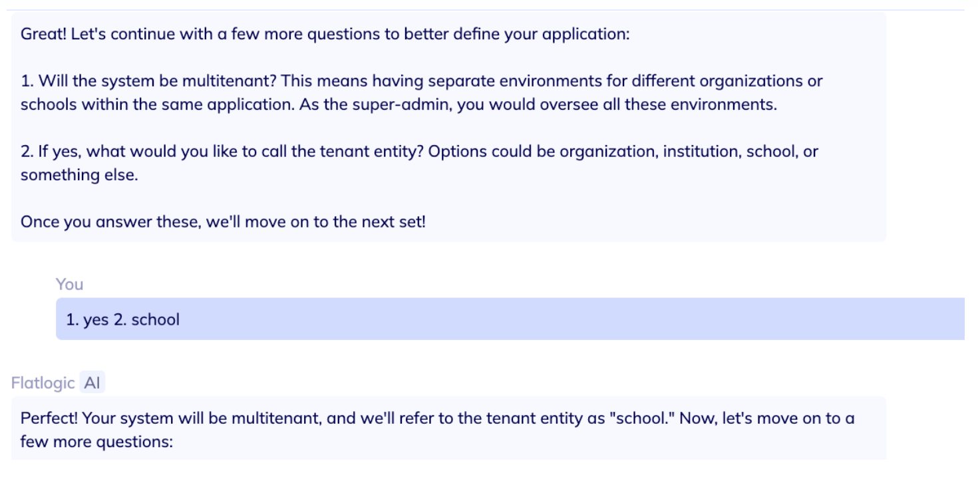Click the Flatlogic sender name
The height and width of the screenshot is (479, 978).
click(43, 383)
